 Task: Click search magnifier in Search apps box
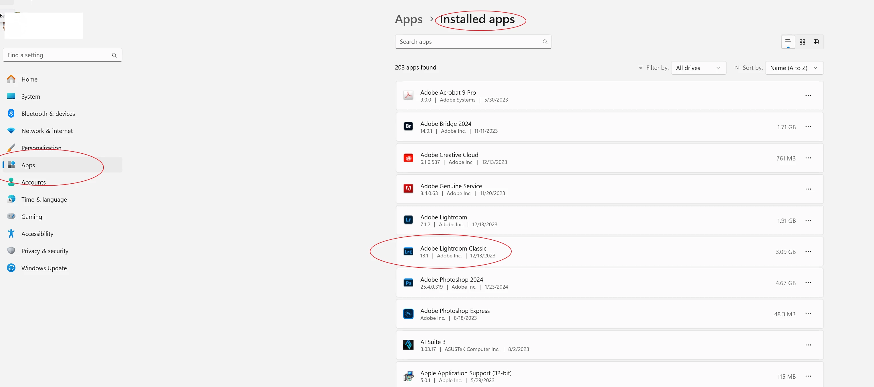545,42
